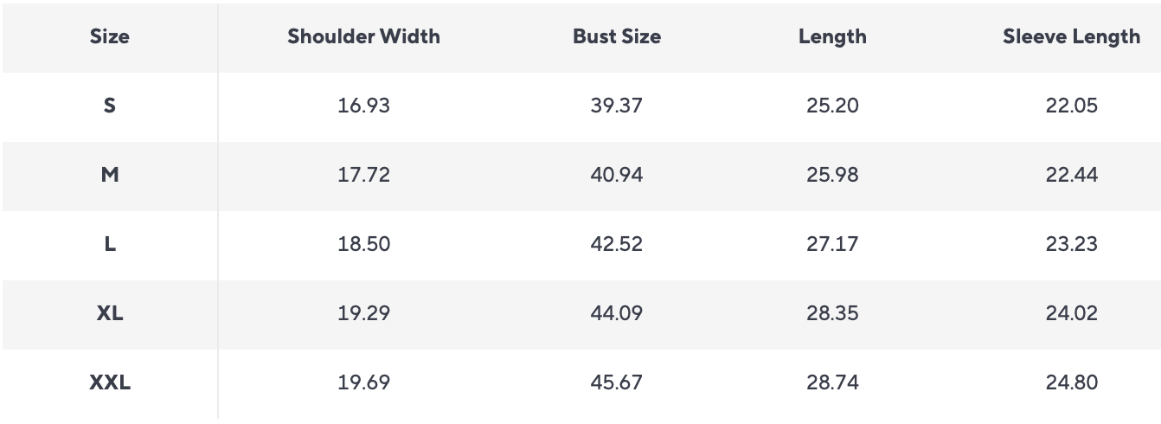1161x424 pixels.
Task: Click bust size value 40.94
Action: [x=617, y=175]
